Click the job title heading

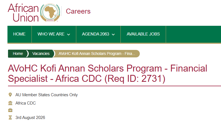click(107, 73)
